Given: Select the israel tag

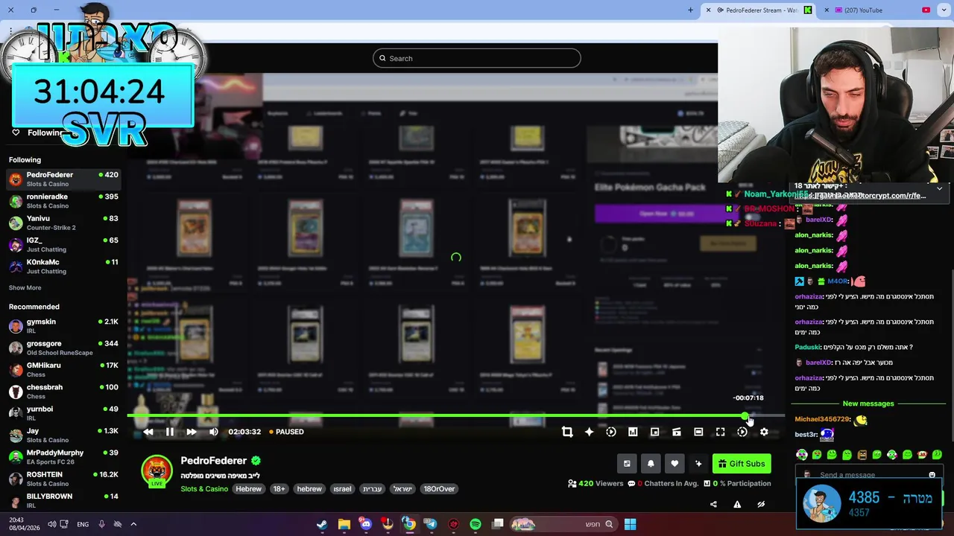Looking at the screenshot, I should click(342, 489).
